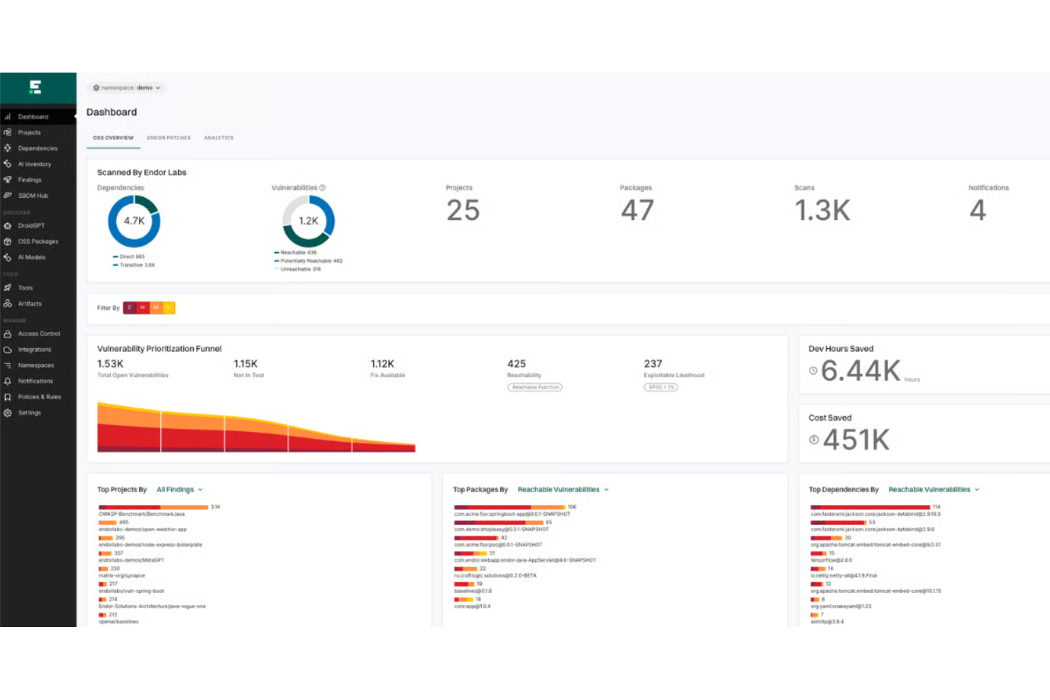Click the Transitive 3.8K legend entry
The width and height of the screenshot is (1050, 700).
click(134, 265)
